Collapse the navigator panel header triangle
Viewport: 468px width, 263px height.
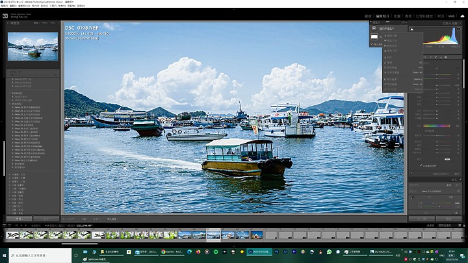tap(8, 23)
